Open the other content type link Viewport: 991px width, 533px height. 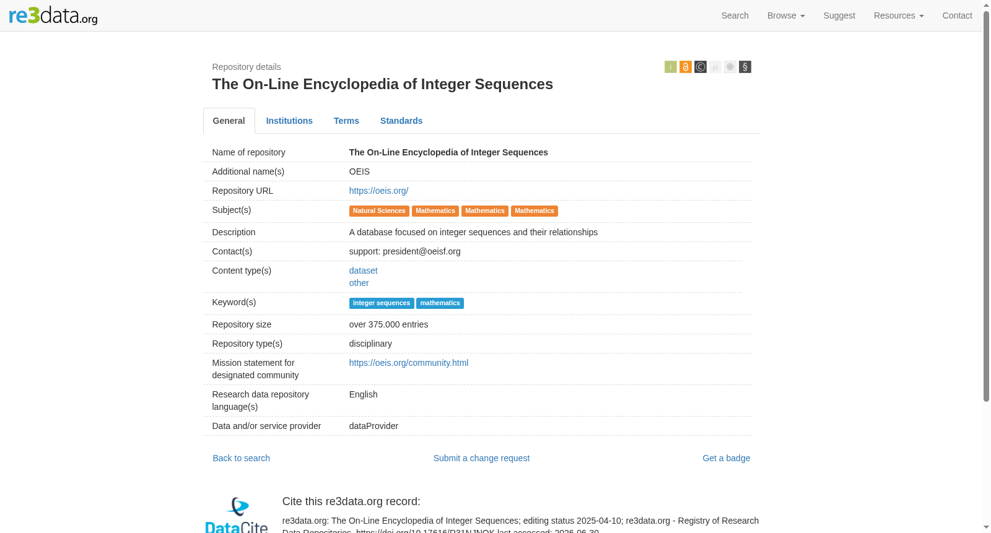point(359,283)
